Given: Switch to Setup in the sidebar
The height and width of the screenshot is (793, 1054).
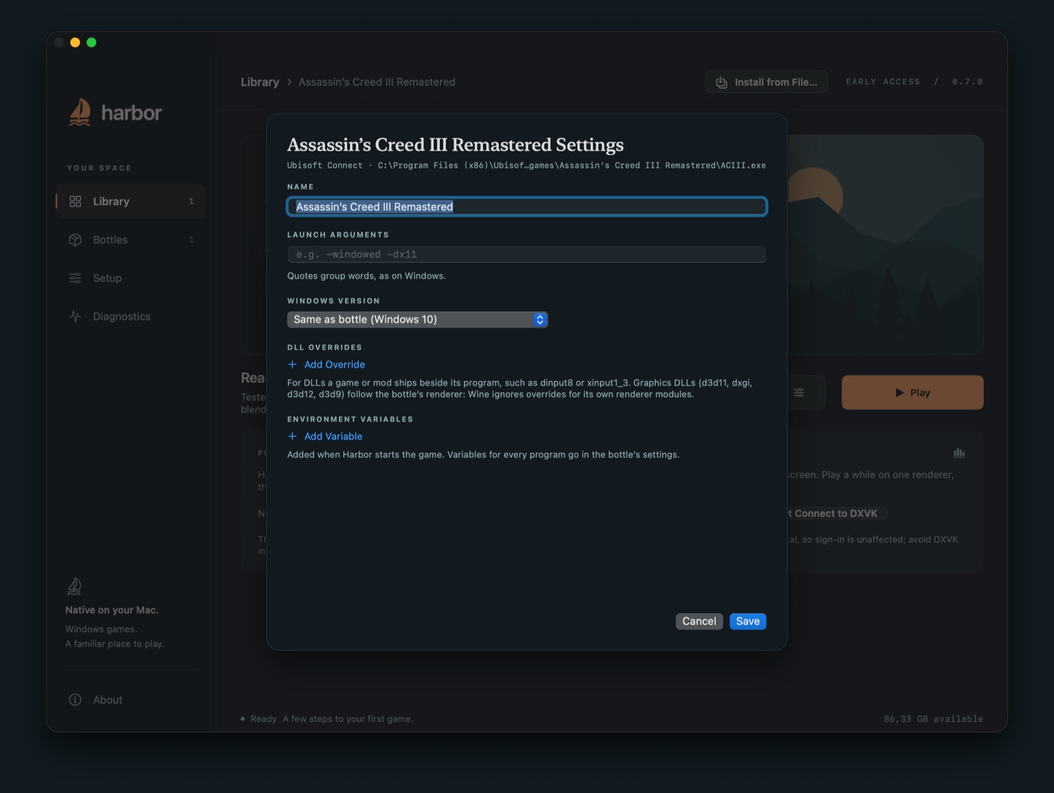Looking at the screenshot, I should coord(130,278).
